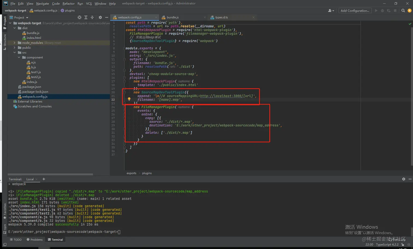Close the webpack.config.js editor tab
The height and width of the screenshot is (249, 413).
pos(156,17)
